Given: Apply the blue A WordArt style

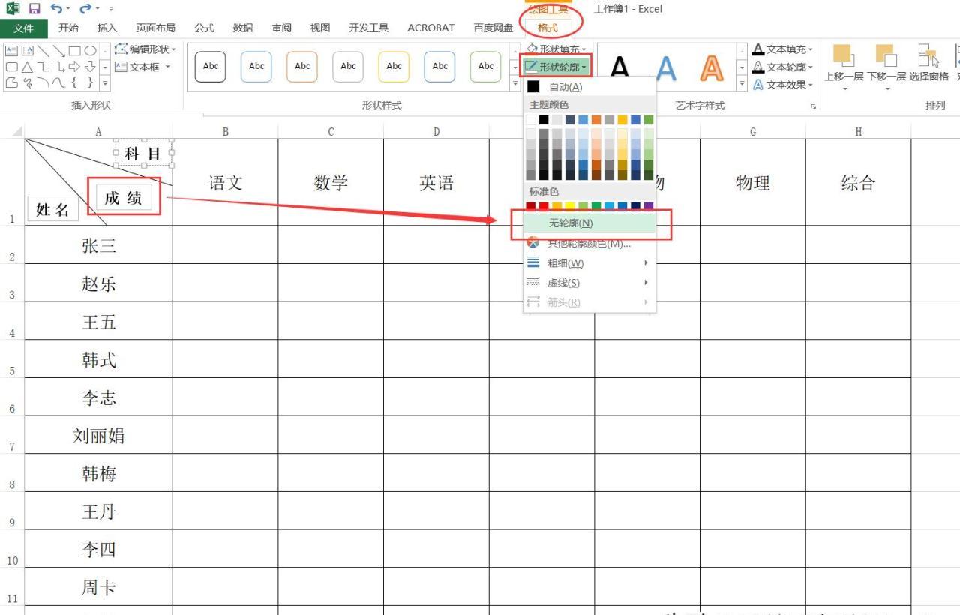Looking at the screenshot, I should click(x=665, y=68).
